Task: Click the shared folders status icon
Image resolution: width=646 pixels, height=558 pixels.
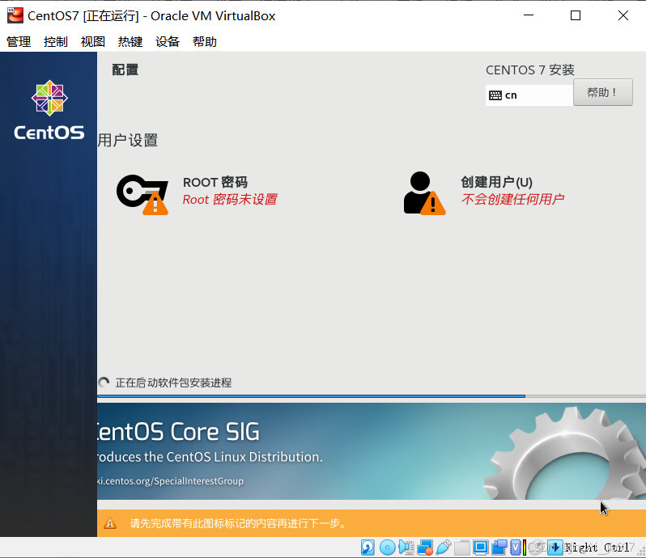Action: (x=462, y=547)
